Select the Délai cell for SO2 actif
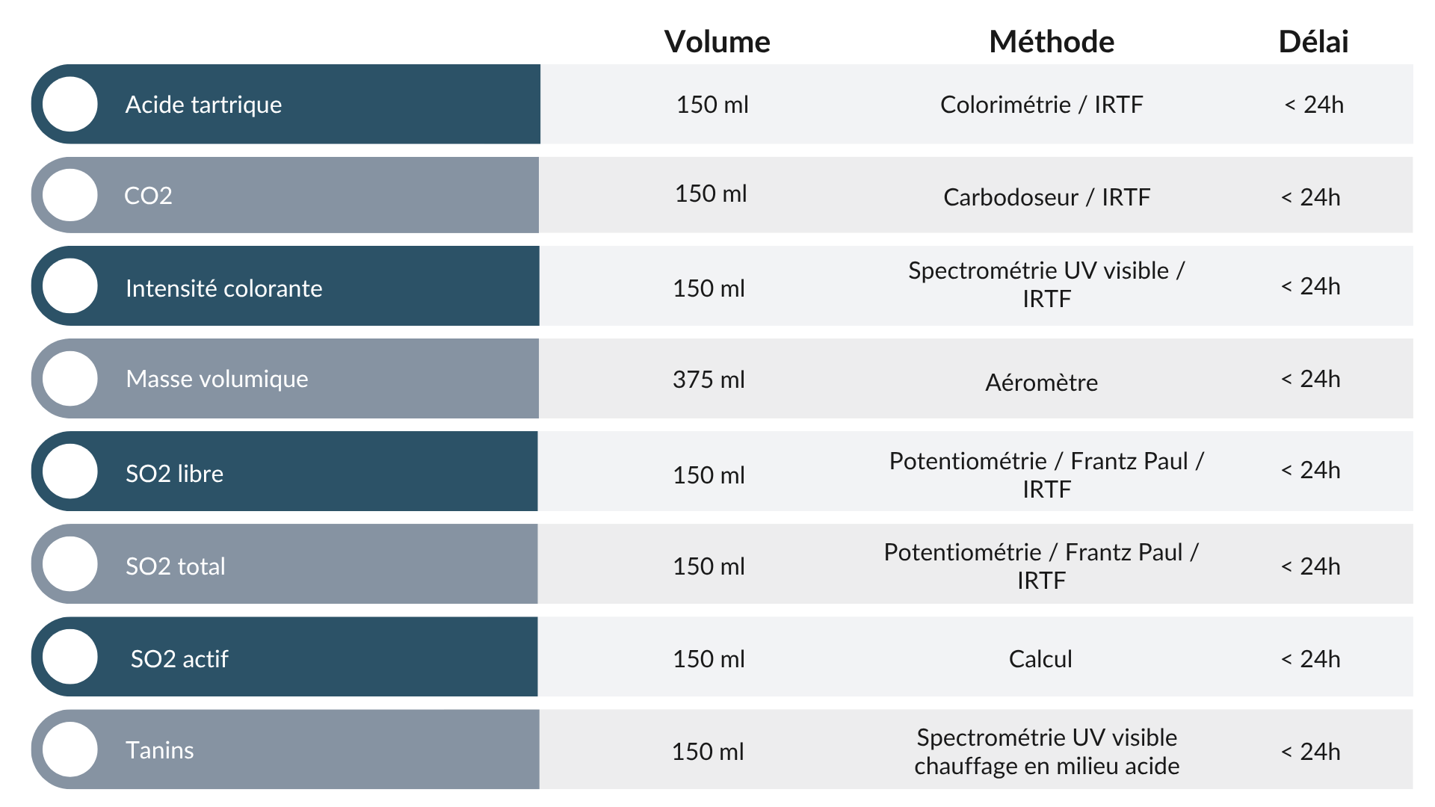This screenshot has height=807, width=1435. point(1310,659)
